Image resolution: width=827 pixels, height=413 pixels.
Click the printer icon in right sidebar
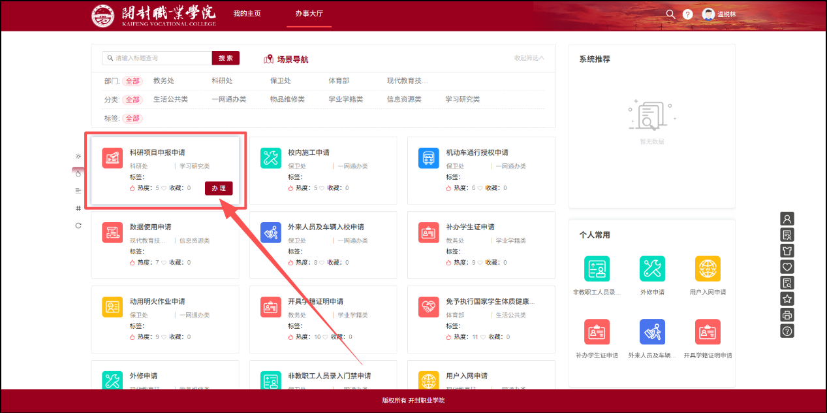[x=787, y=315]
